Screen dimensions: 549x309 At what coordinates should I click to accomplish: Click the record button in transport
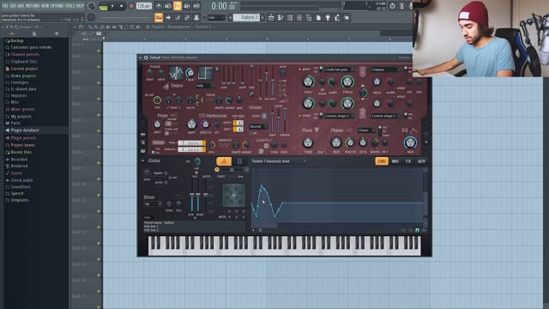pos(131,6)
